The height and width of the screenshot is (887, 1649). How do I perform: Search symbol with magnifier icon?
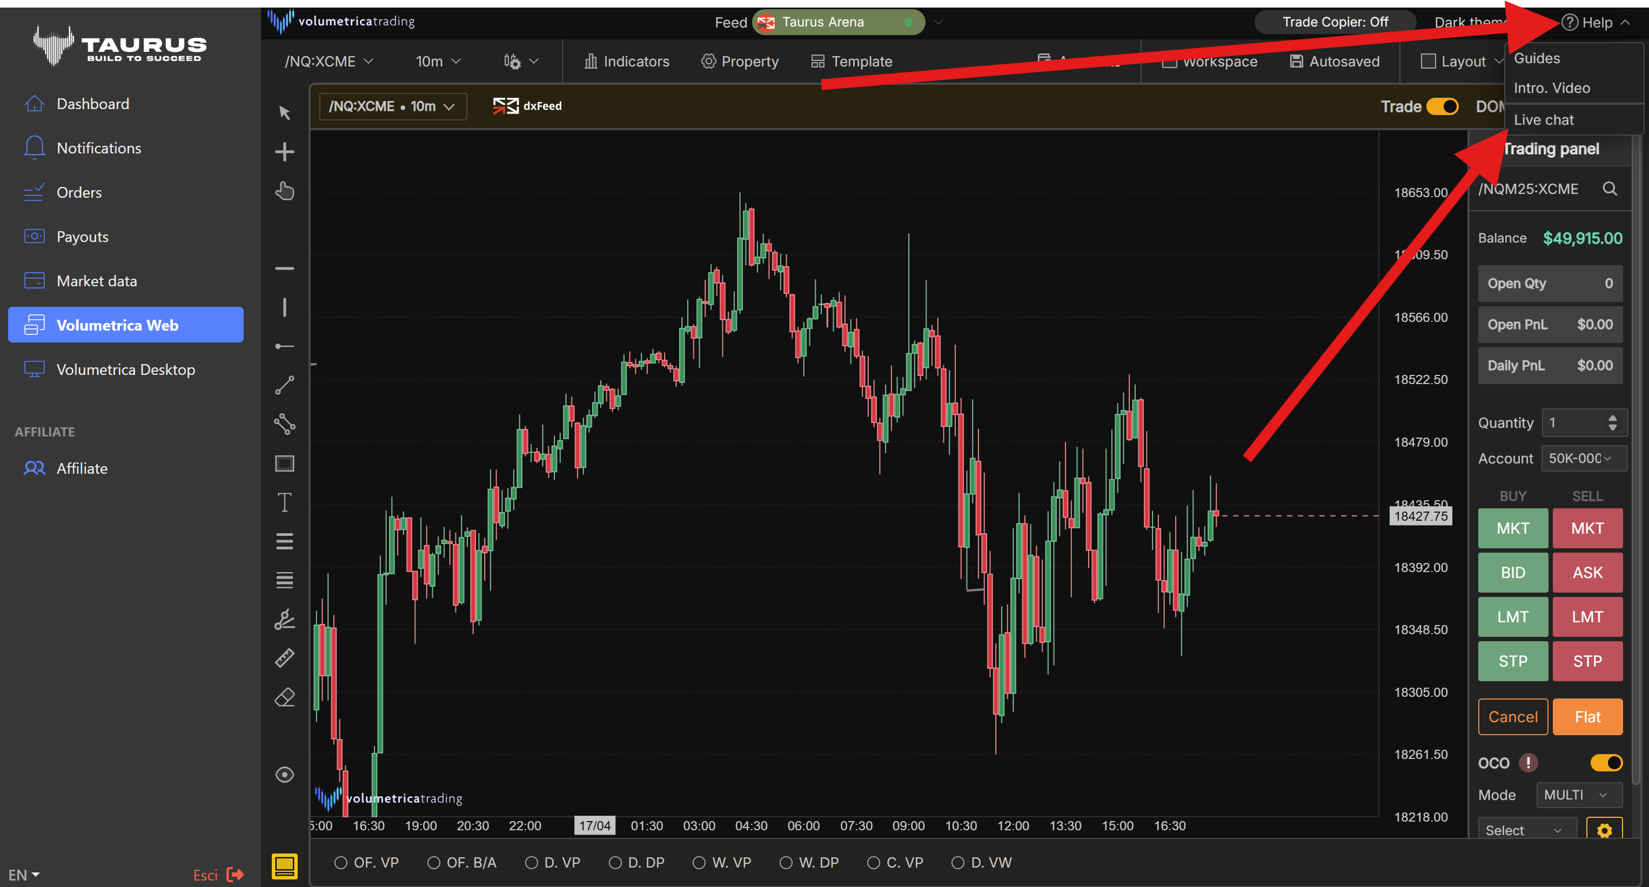tap(1610, 189)
